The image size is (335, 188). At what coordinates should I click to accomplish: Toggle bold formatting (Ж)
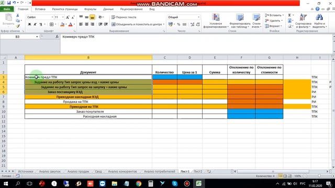pos(29,25)
